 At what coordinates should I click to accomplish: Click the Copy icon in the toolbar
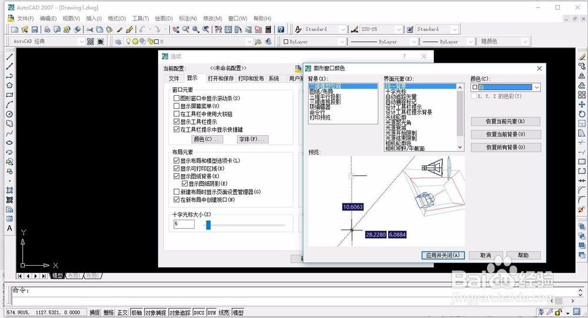pyautogui.click(x=99, y=29)
